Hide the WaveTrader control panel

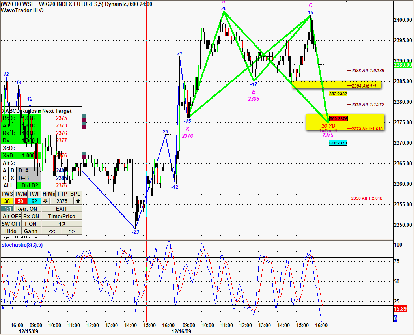pyautogui.click(x=11, y=231)
